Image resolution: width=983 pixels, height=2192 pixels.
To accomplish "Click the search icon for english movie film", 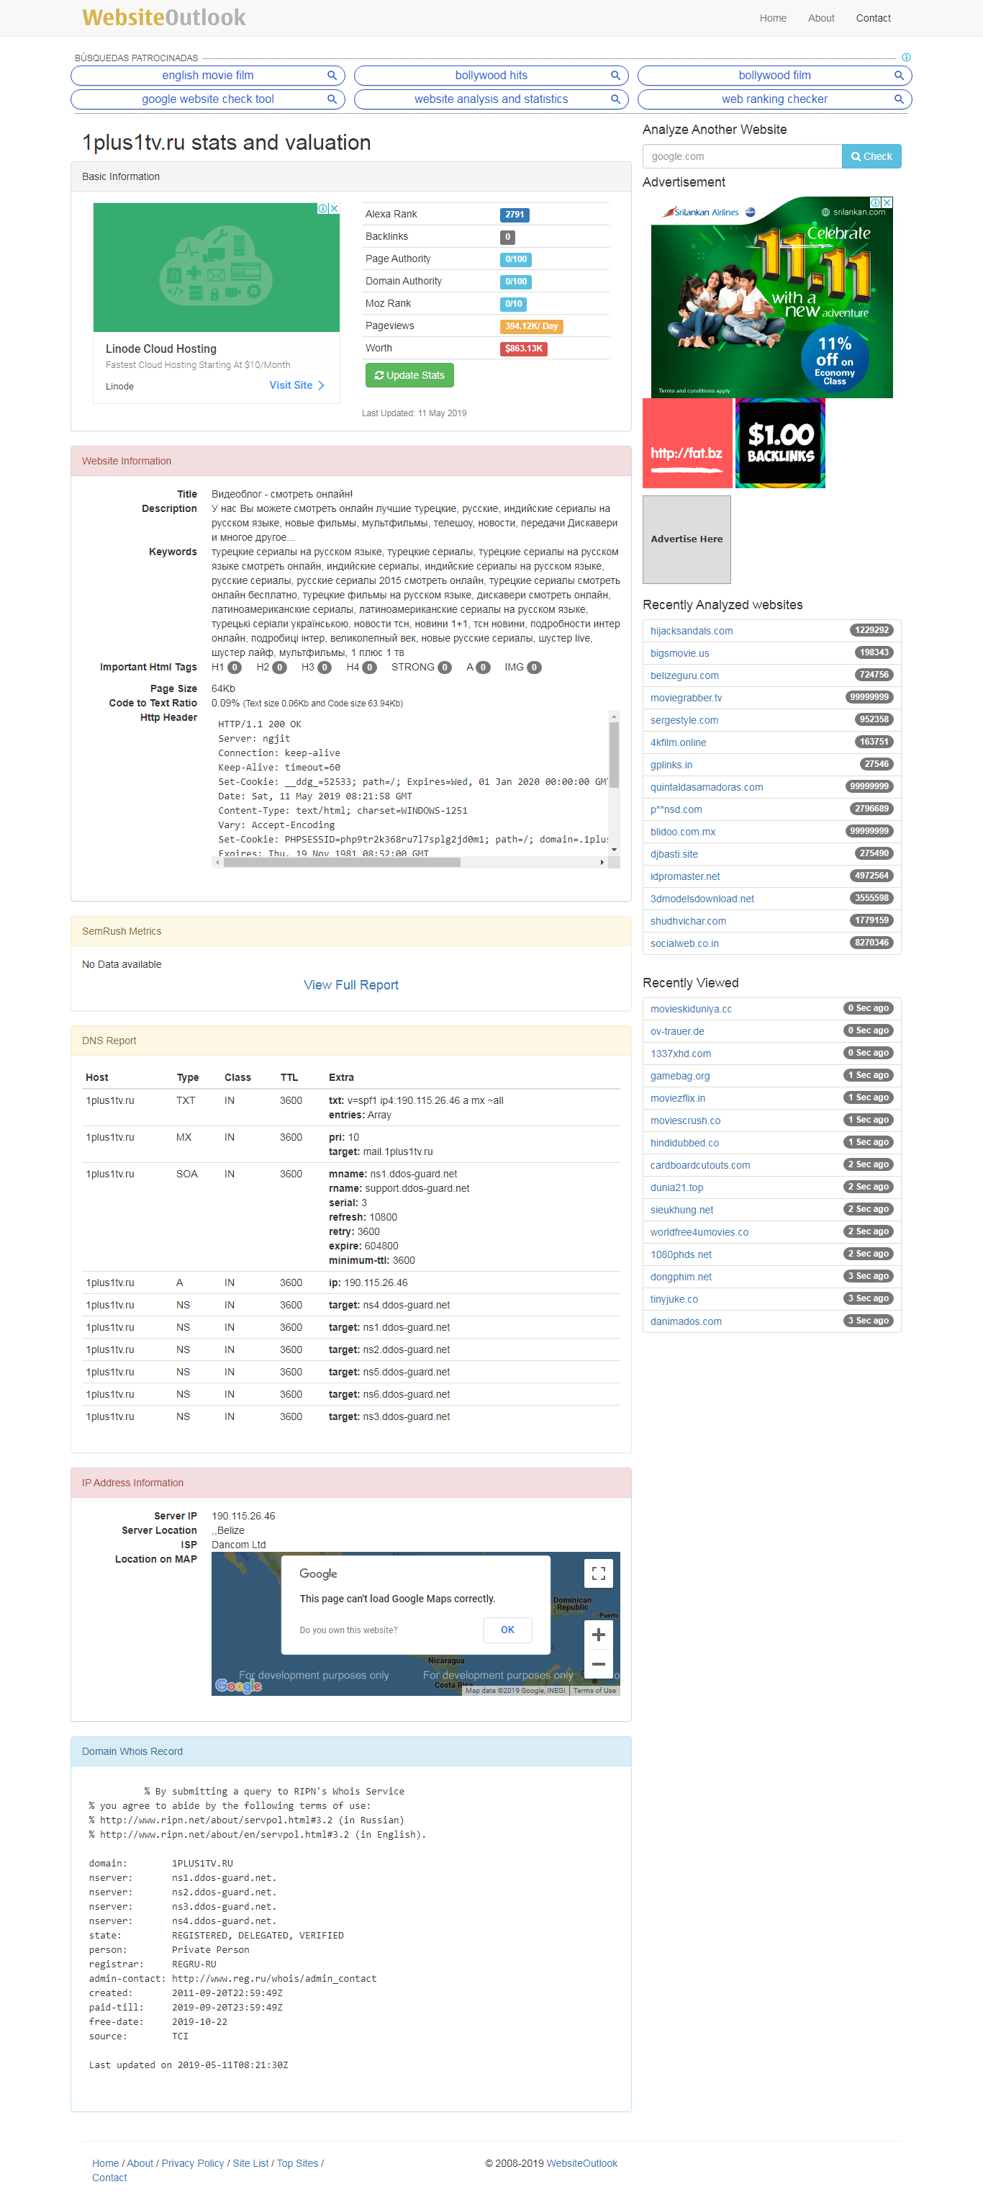I will pos(332,76).
